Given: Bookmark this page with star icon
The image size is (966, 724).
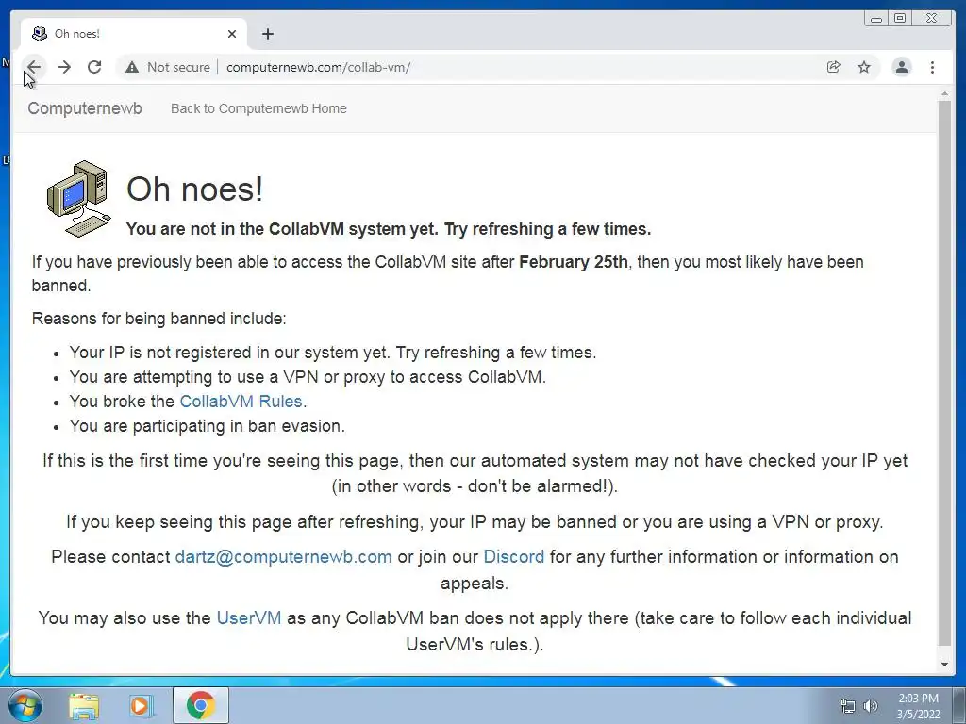Looking at the screenshot, I should [x=864, y=67].
